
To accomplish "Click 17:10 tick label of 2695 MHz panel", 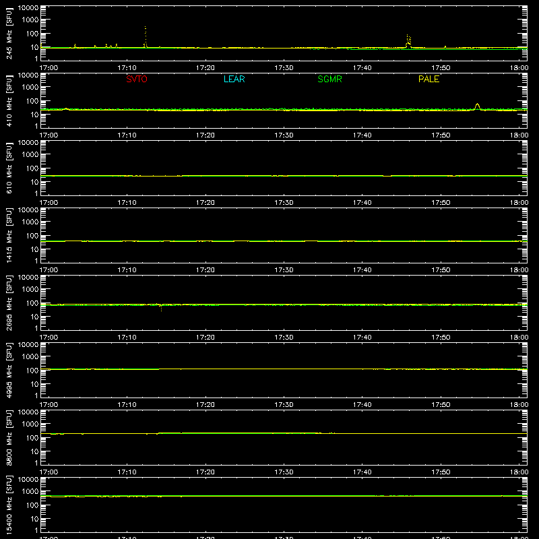I will 127,338.
